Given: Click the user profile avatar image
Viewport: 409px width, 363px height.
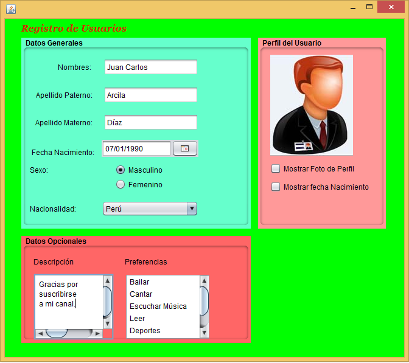Looking at the screenshot, I should point(312,105).
